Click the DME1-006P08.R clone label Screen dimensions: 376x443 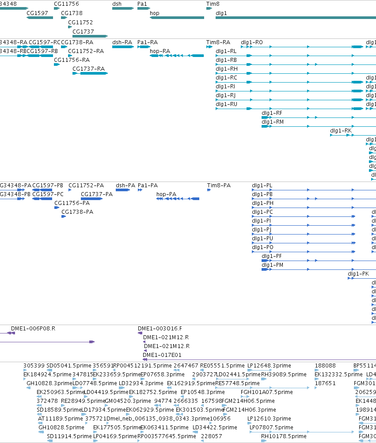click(x=33, y=329)
